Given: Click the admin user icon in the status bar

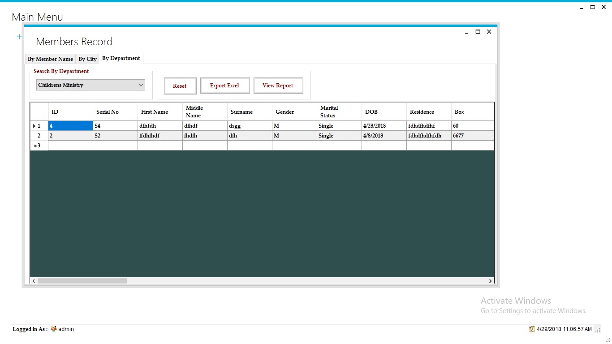Looking at the screenshot, I should point(54,329).
